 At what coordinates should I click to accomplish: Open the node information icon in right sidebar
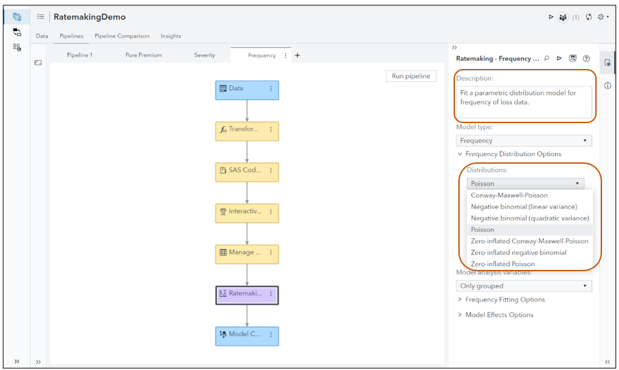(607, 85)
